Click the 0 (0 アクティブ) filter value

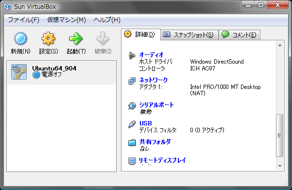(x=207, y=130)
